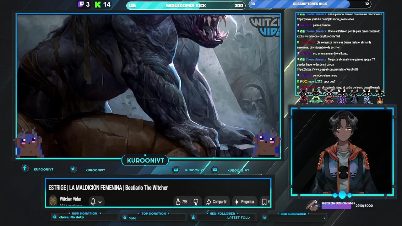Click the Facebook icon beside KUROONIVT
Screen dimensions: 402x226
coord(25,168)
